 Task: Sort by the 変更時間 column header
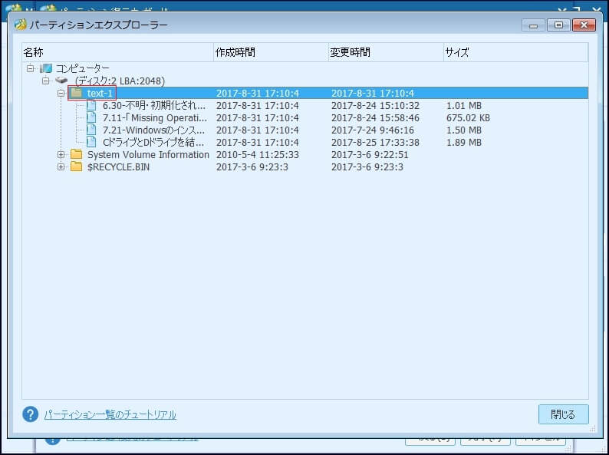[386, 52]
